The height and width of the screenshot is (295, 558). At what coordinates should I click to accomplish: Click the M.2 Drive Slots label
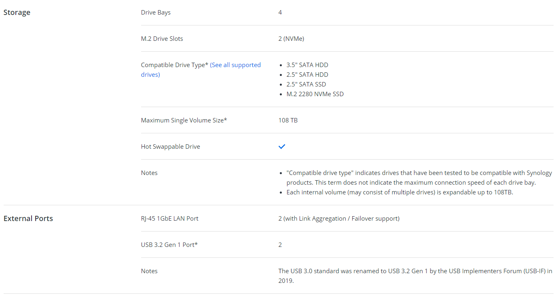click(x=162, y=39)
